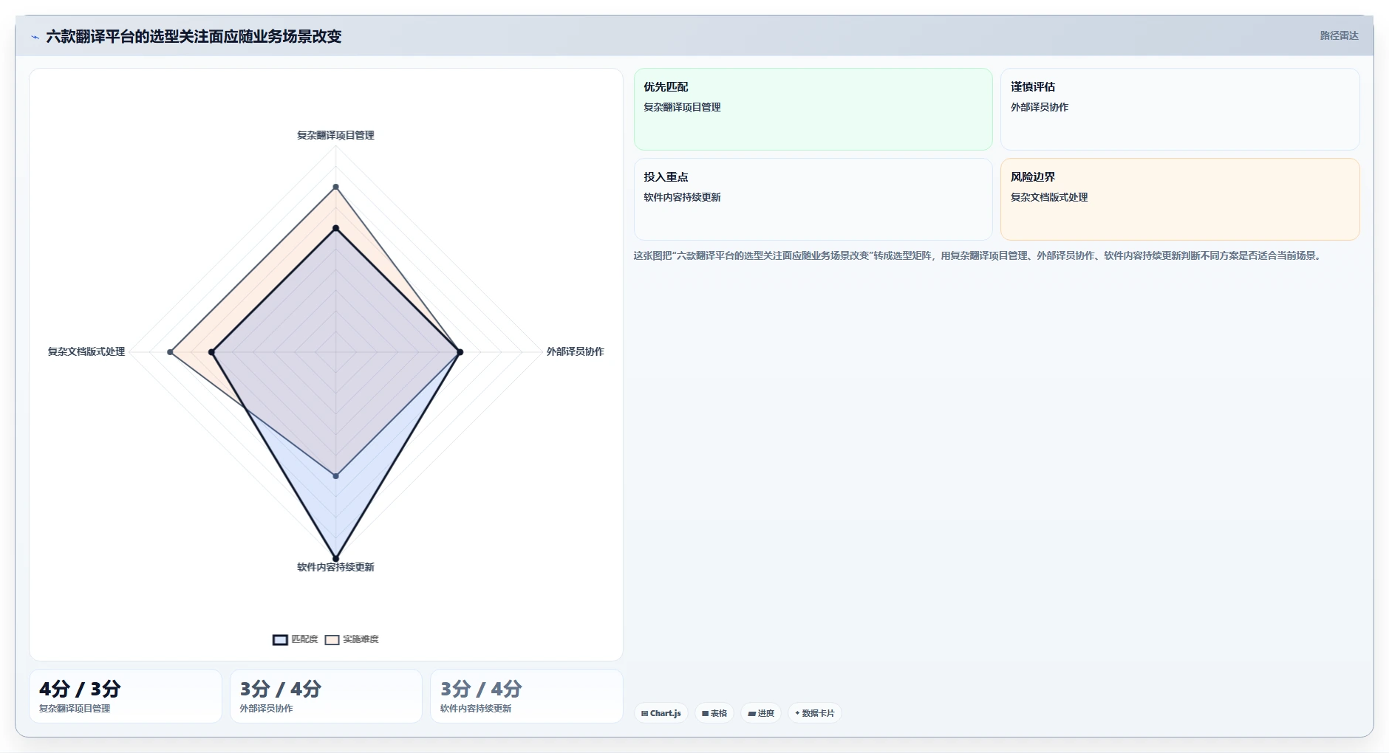Toggle the 匹配度 legend item
Image resolution: width=1389 pixels, height=753 pixels.
[x=296, y=639]
